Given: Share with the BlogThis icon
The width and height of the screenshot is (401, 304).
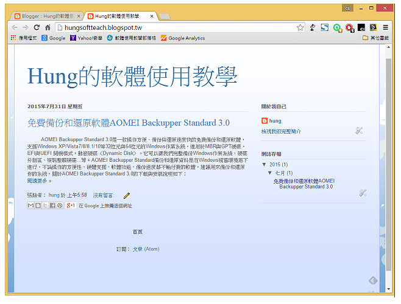Looking at the screenshot, I should [38, 206].
